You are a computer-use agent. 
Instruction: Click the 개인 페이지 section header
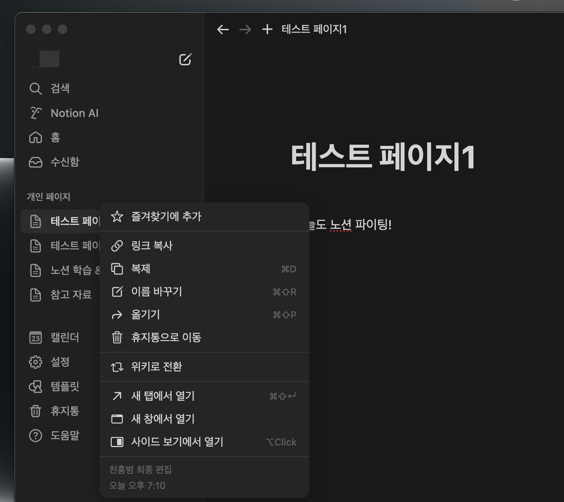click(x=48, y=197)
